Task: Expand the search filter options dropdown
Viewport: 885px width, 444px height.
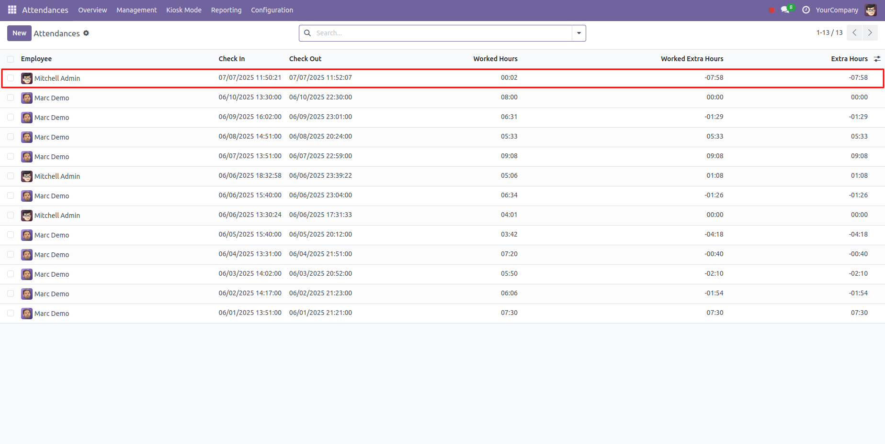Action: [x=579, y=33]
